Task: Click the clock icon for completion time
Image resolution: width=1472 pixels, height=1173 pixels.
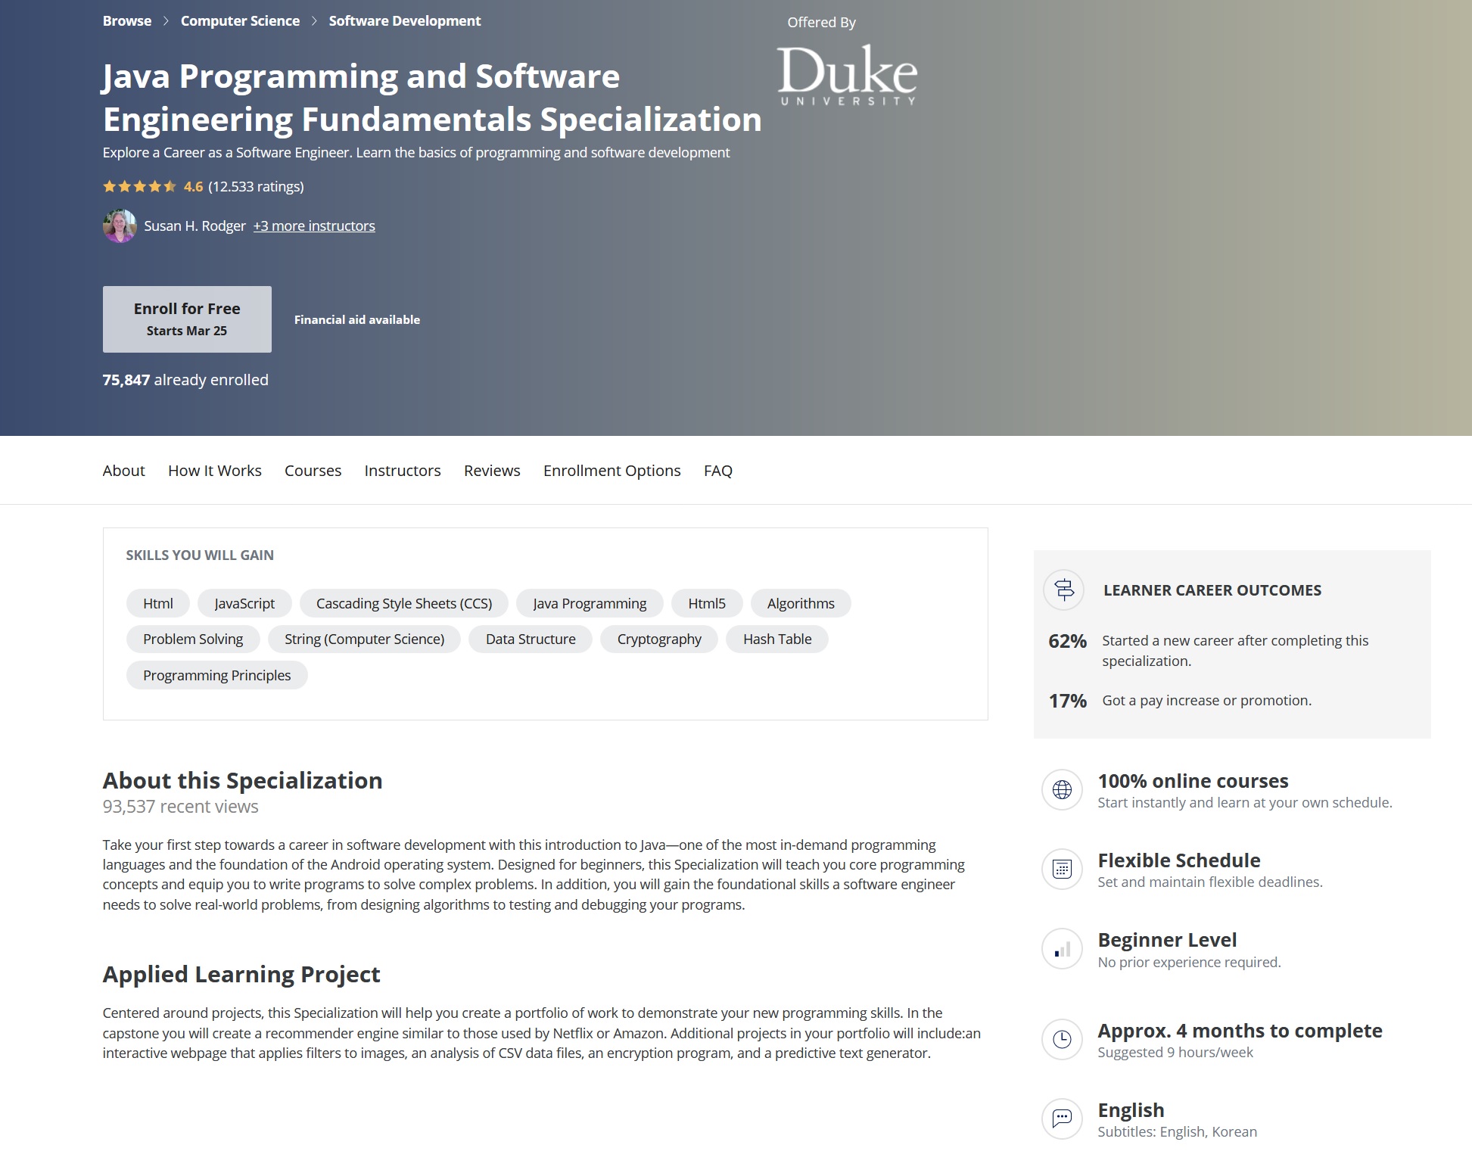Action: 1062,1040
